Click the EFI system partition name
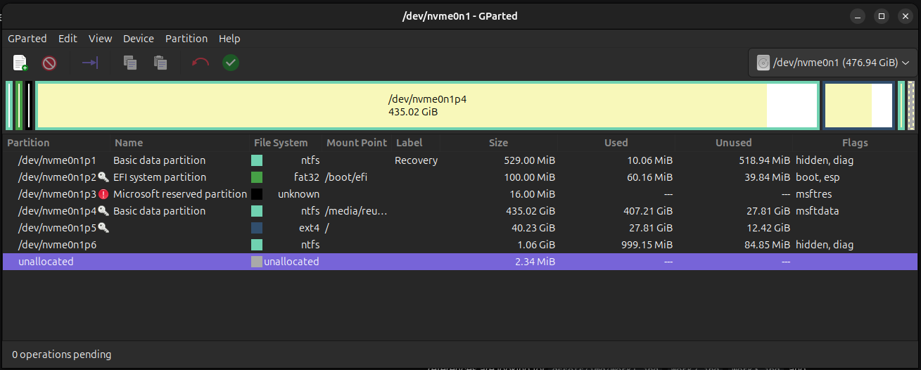Image resolution: width=921 pixels, height=370 pixels. pyautogui.click(x=160, y=177)
